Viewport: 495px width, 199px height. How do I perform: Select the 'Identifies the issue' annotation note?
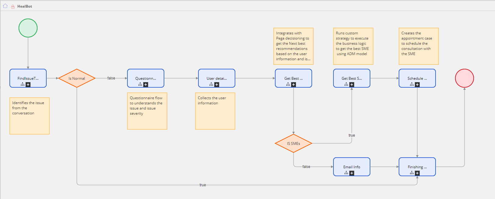pos(30,116)
